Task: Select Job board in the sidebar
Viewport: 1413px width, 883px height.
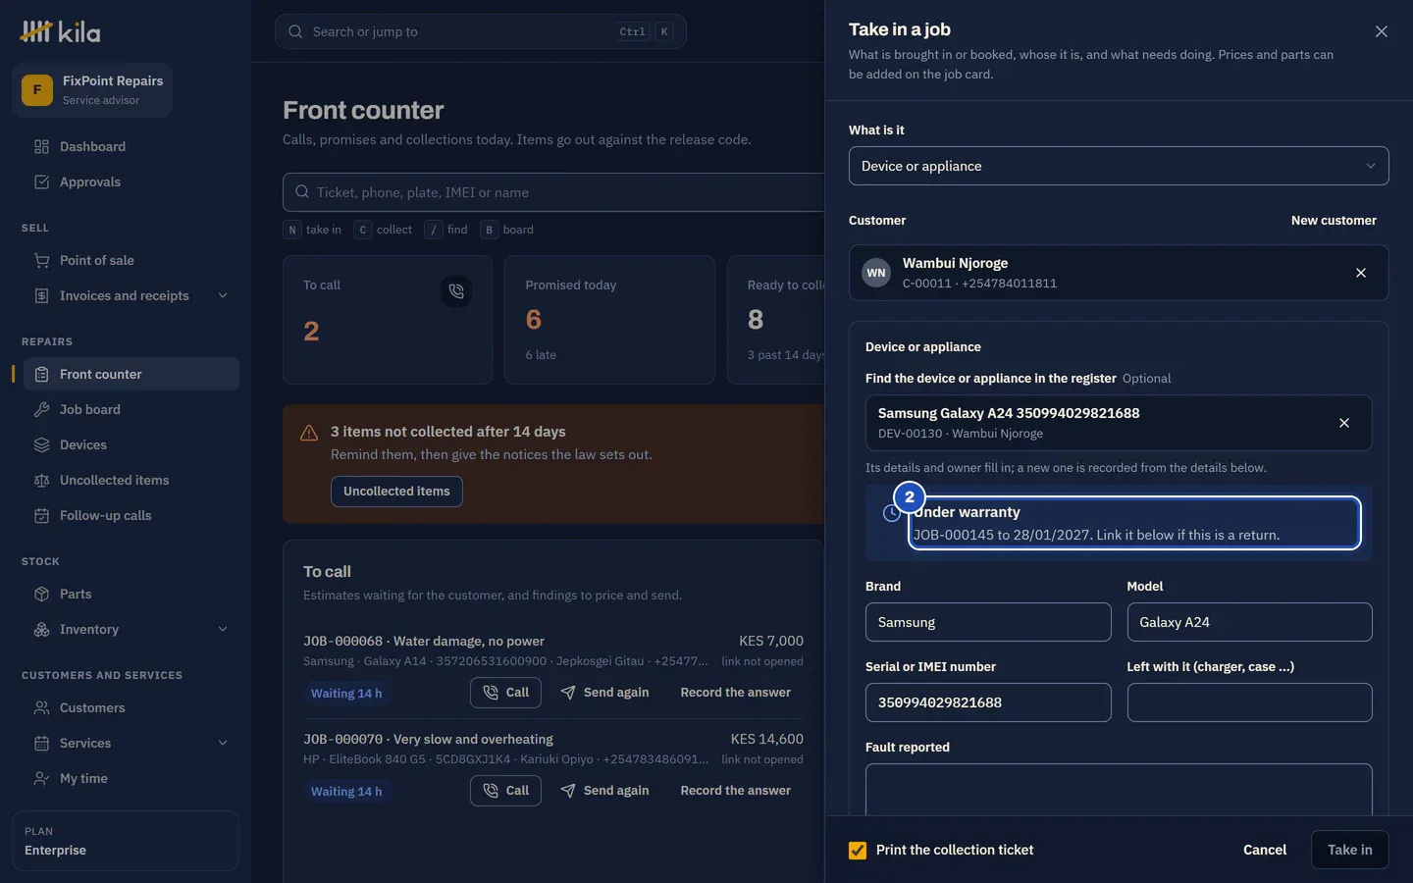Action: [131, 409]
